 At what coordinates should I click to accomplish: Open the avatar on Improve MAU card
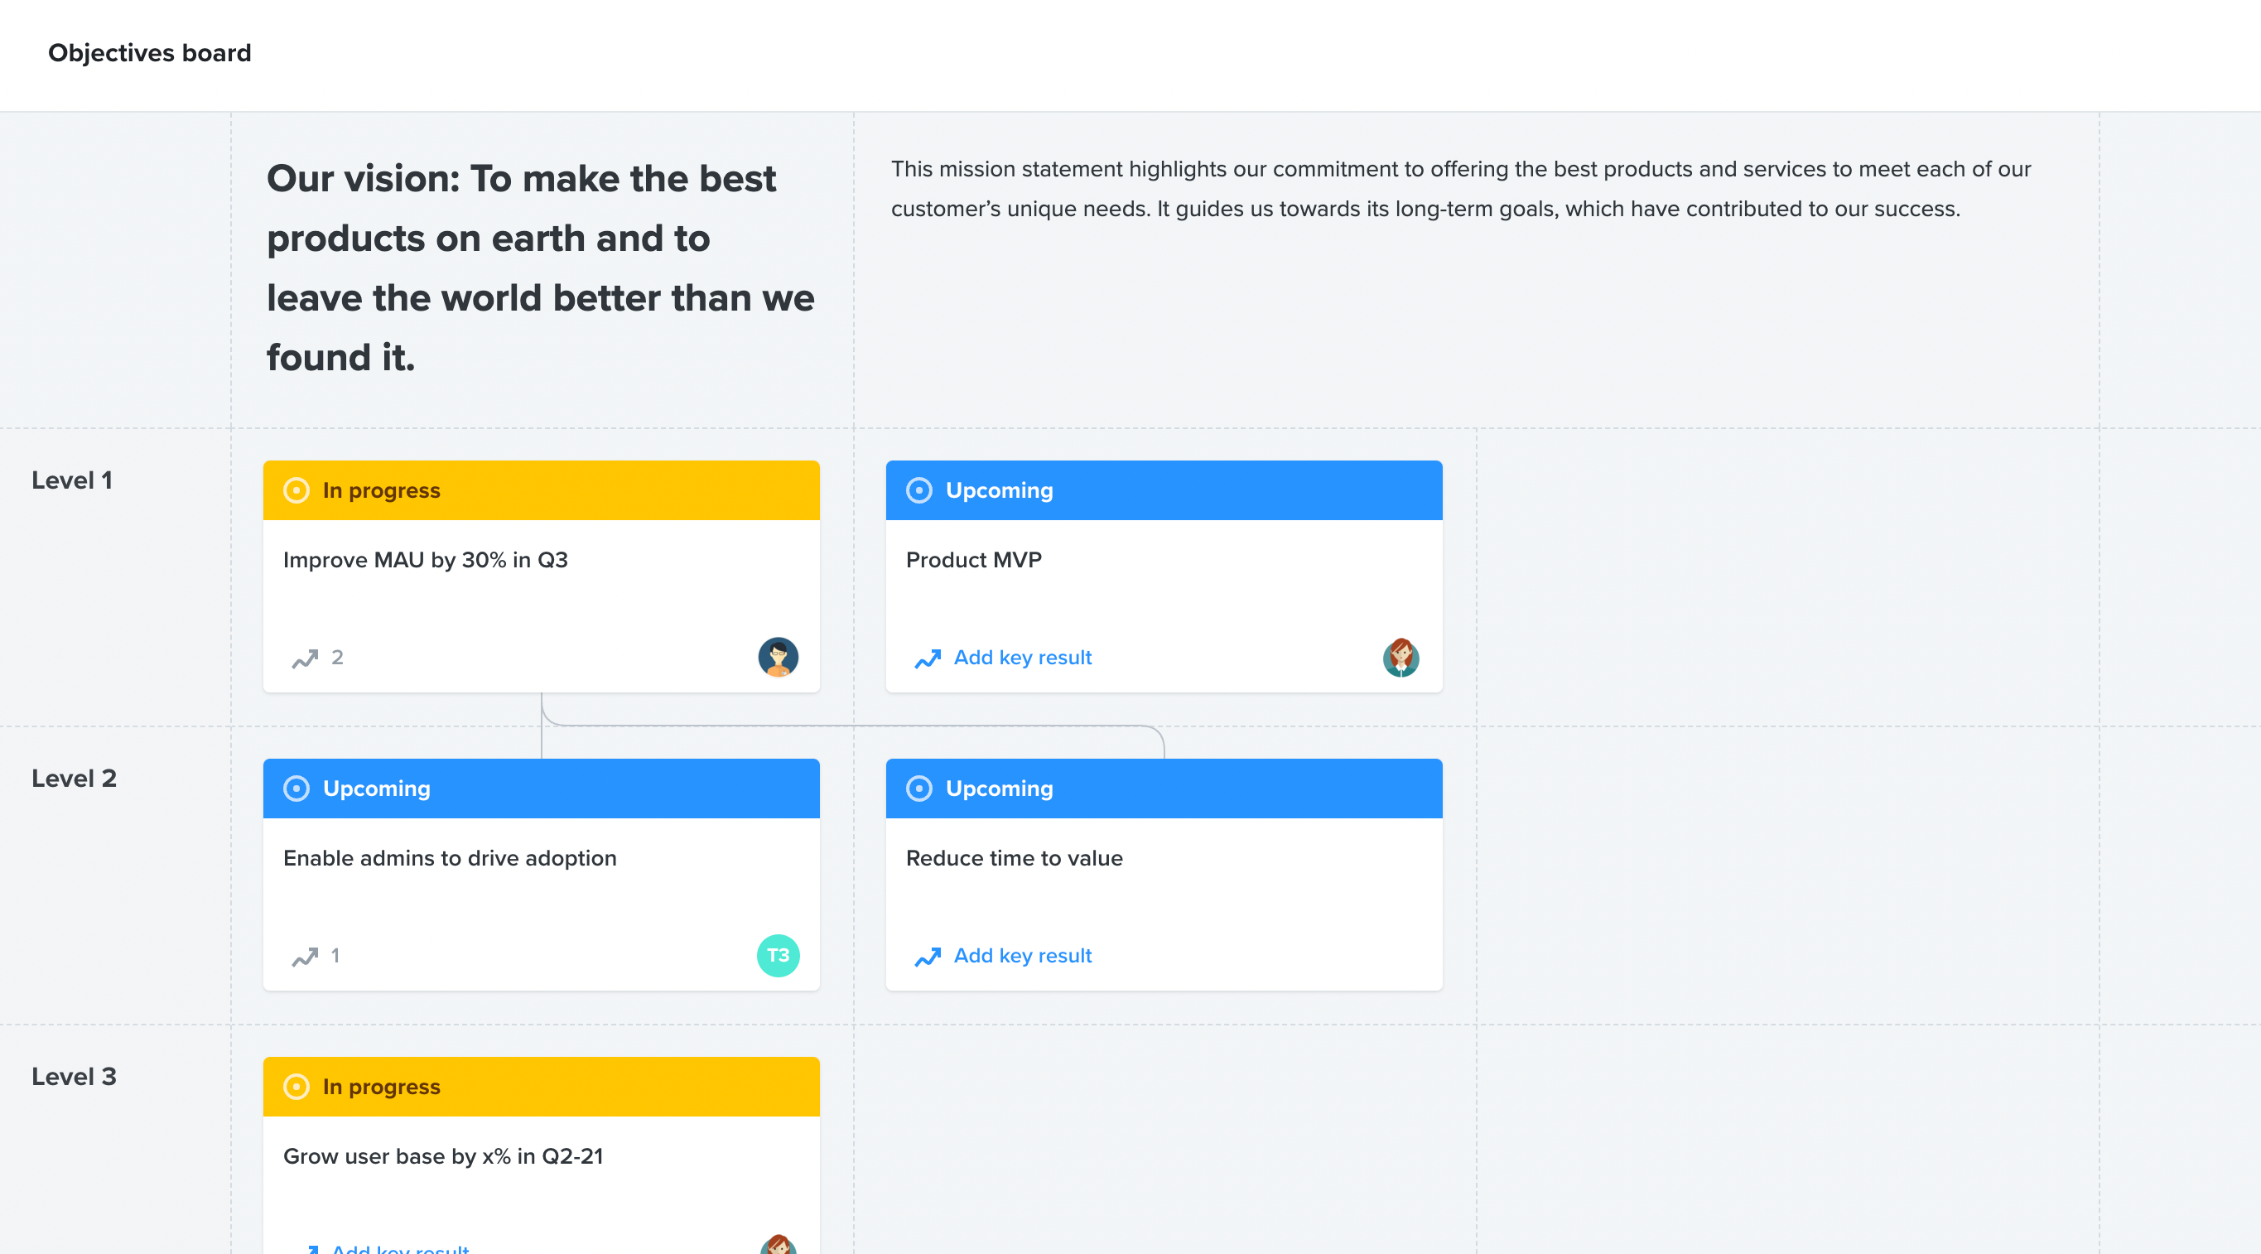click(x=778, y=658)
